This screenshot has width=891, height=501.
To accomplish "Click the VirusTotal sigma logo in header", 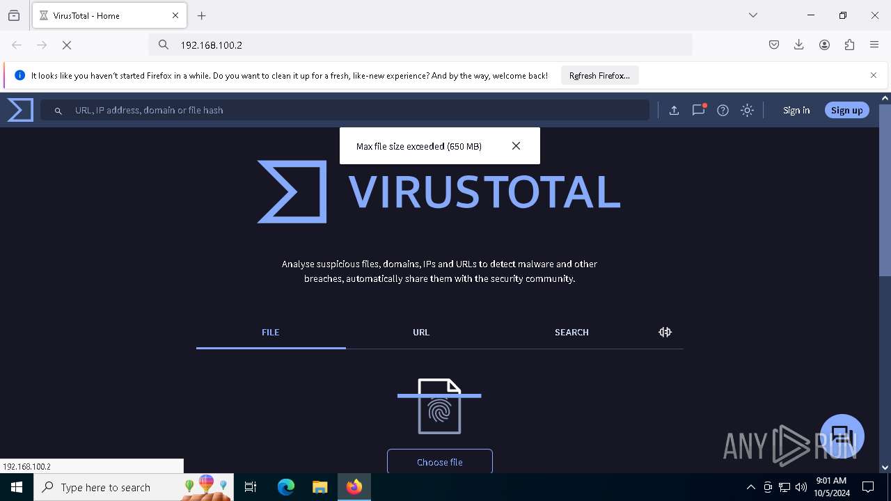I will coord(20,110).
